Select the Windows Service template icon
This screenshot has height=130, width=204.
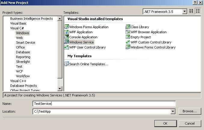point(66,42)
